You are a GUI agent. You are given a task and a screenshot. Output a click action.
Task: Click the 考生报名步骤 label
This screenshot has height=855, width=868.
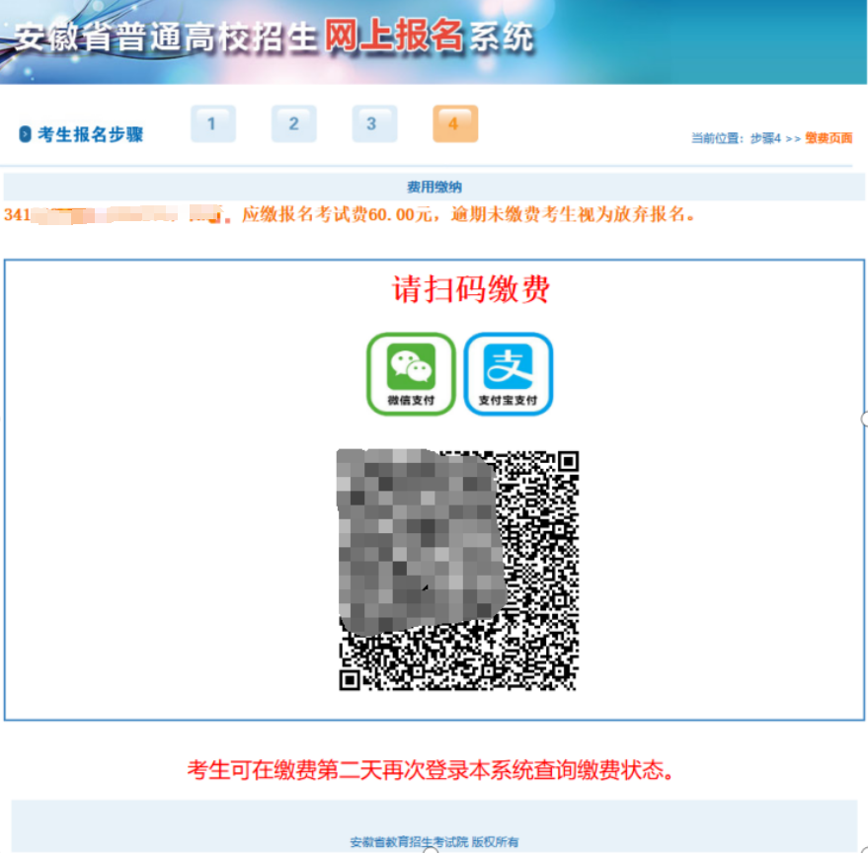(x=90, y=134)
